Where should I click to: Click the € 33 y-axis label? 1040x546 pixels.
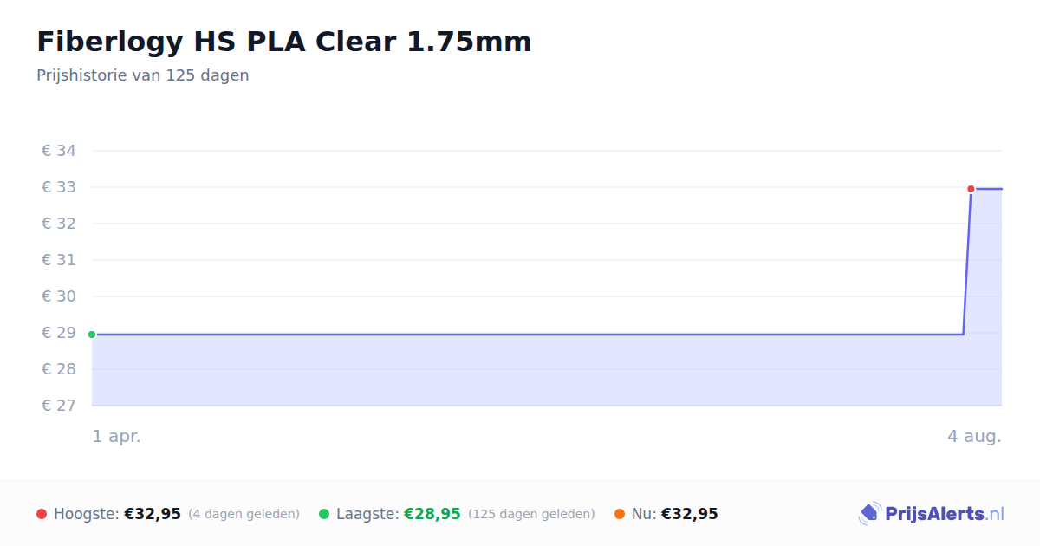[59, 187]
